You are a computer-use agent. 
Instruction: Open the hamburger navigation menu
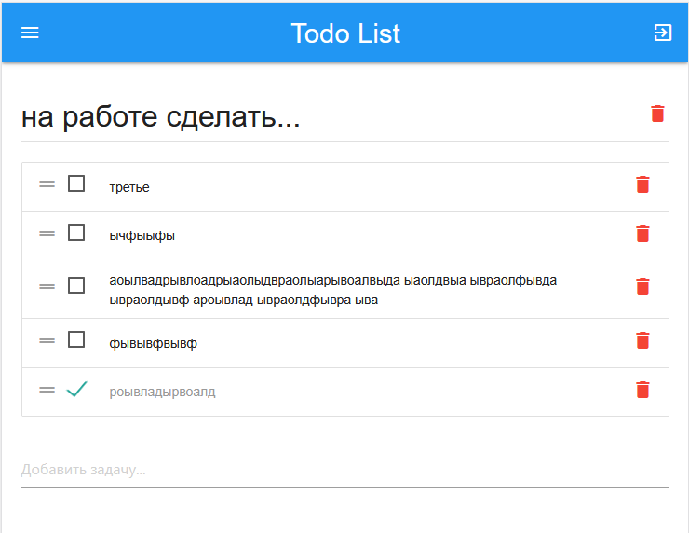(x=30, y=33)
